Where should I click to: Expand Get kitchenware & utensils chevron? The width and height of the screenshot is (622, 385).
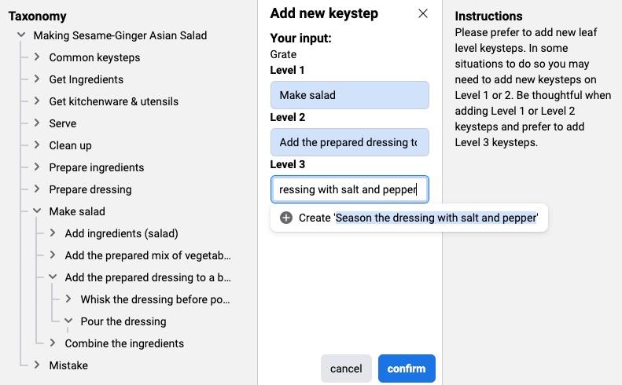[x=37, y=101]
